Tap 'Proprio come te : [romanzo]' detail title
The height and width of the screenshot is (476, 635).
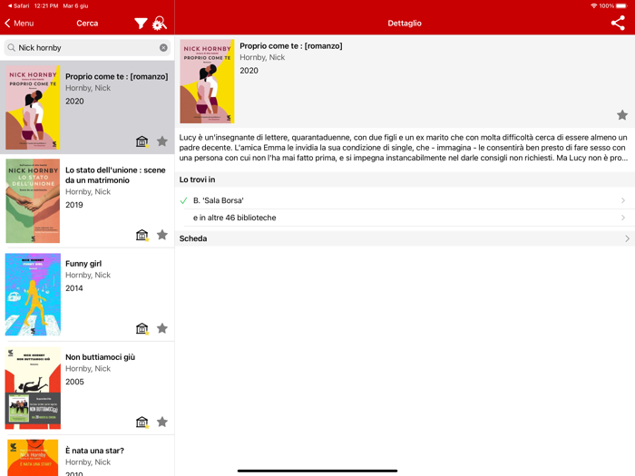(291, 45)
